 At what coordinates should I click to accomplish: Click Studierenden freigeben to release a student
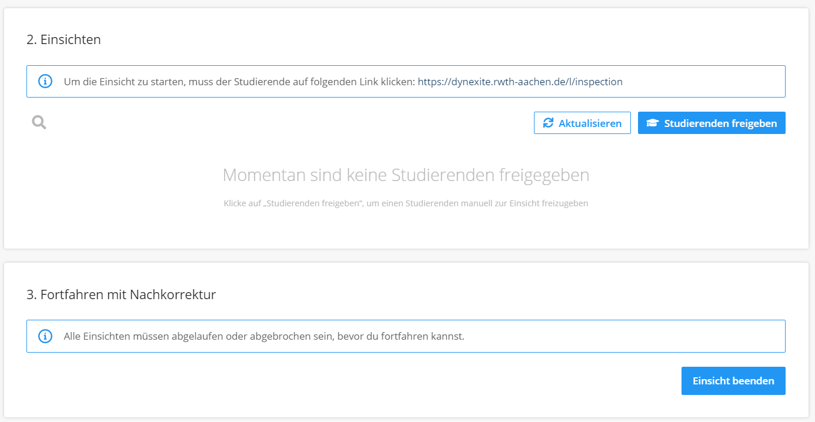pyautogui.click(x=712, y=123)
